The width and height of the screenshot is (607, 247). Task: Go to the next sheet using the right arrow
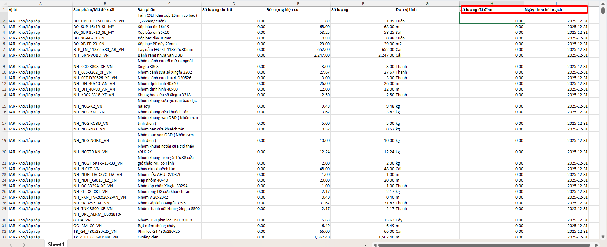(x=24, y=244)
